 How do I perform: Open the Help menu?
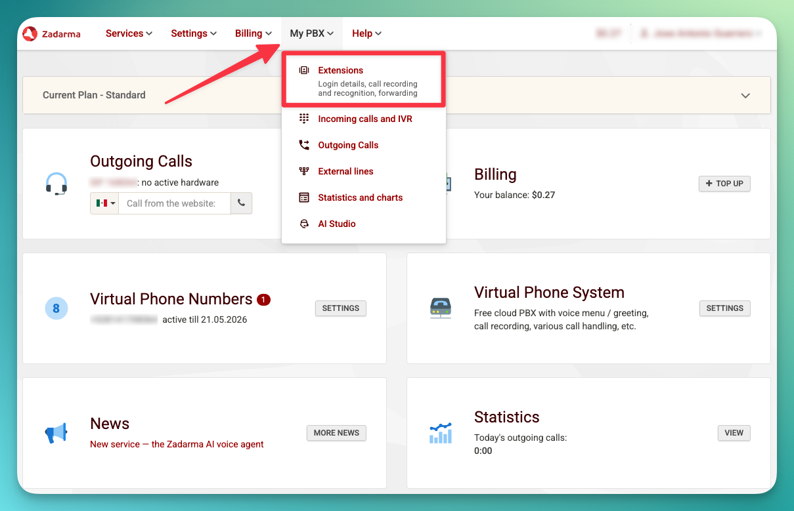tap(366, 33)
